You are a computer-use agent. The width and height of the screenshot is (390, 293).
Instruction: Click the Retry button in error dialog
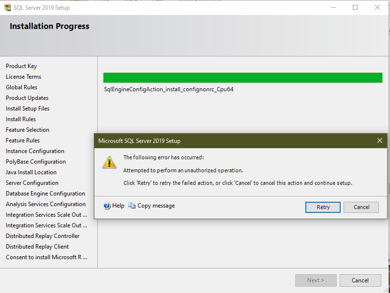(x=323, y=207)
